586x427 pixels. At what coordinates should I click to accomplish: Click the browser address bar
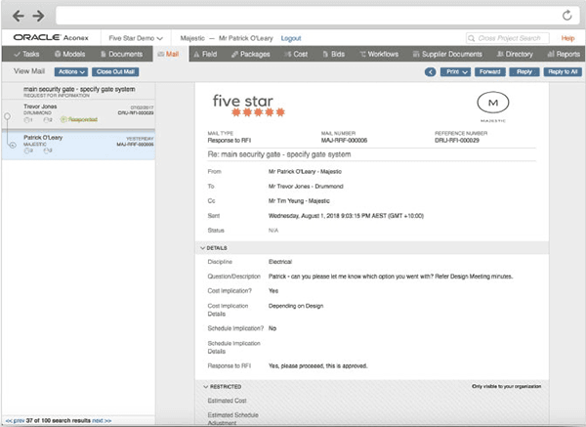coord(318,16)
